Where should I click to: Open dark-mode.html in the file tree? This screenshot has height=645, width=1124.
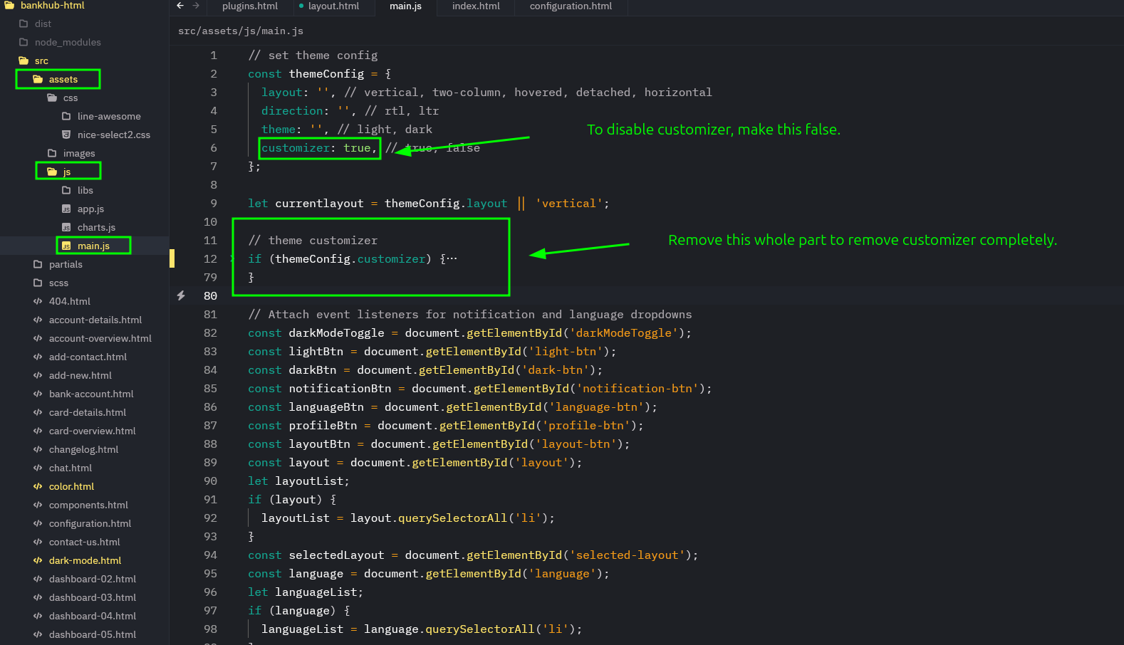tap(85, 560)
